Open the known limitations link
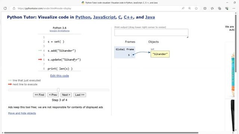 [59, 31]
